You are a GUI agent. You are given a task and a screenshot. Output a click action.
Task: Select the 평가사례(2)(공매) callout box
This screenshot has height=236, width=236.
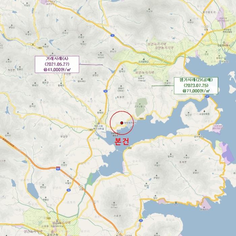click(196, 86)
